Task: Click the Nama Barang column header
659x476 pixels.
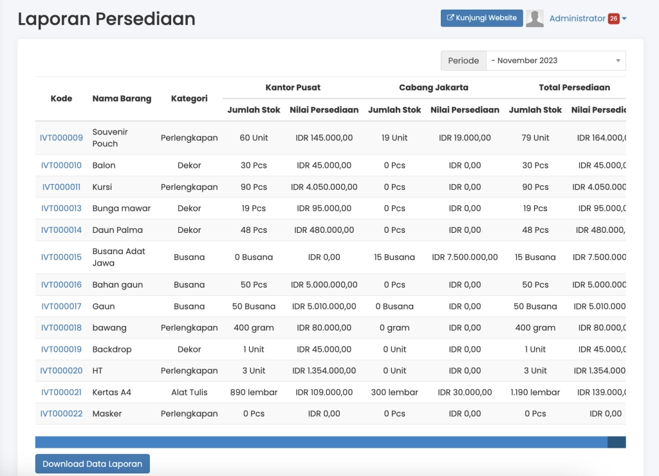Action: (122, 98)
